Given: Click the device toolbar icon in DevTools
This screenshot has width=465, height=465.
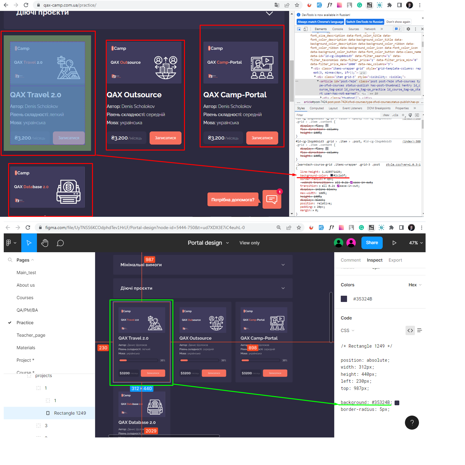Looking at the screenshot, I should tap(305, 29).
